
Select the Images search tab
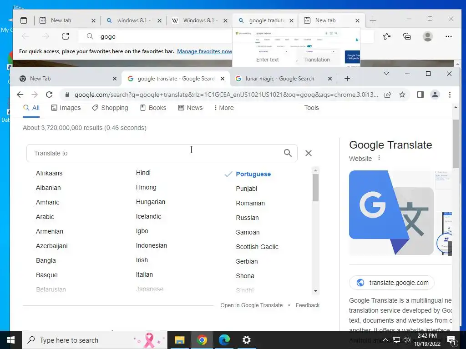66,108
